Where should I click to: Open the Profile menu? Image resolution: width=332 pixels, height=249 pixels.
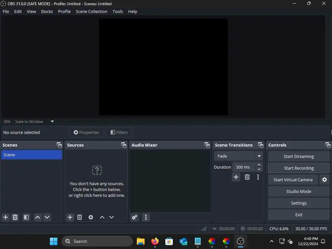pos(65,11)
